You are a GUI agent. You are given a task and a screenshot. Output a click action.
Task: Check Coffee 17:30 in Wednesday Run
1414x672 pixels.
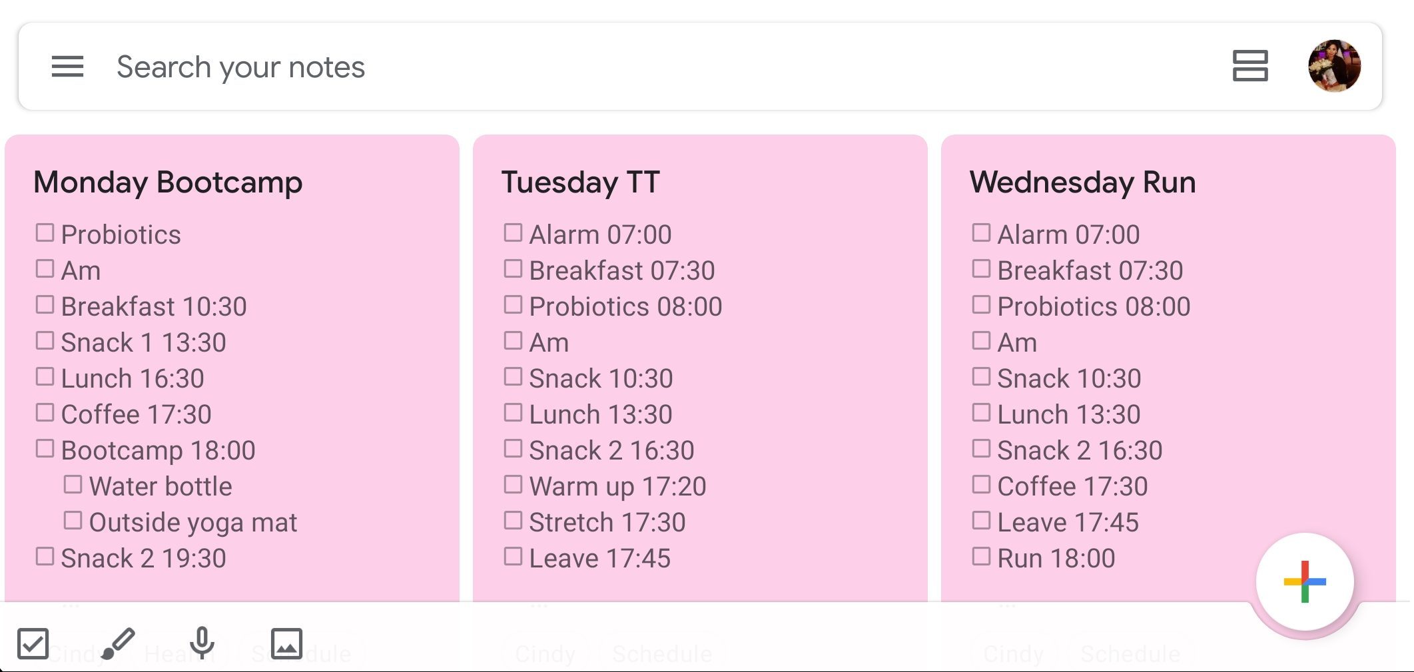[981, 485]
